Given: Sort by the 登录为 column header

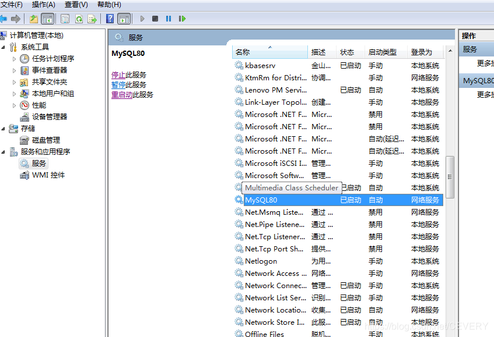Looking at the screenshot, I should click(x=426, y=52).
